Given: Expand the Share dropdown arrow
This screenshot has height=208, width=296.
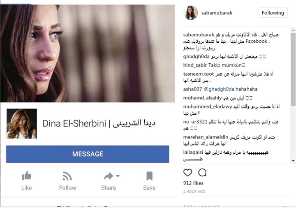Looking at the screenshot, I should (x=118, y=176).
